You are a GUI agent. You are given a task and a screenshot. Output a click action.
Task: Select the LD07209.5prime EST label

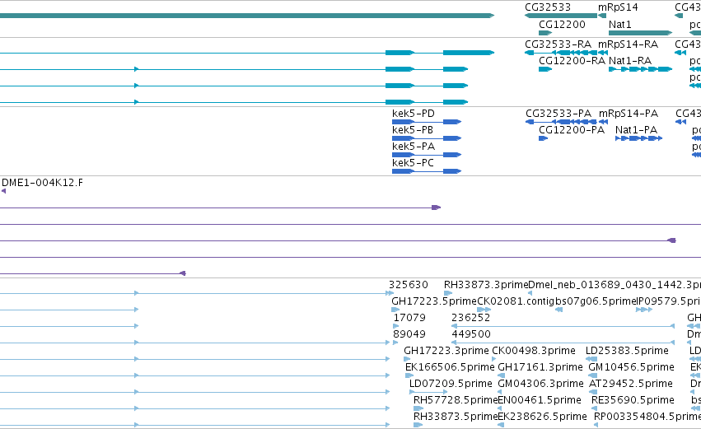coord(451,385)
